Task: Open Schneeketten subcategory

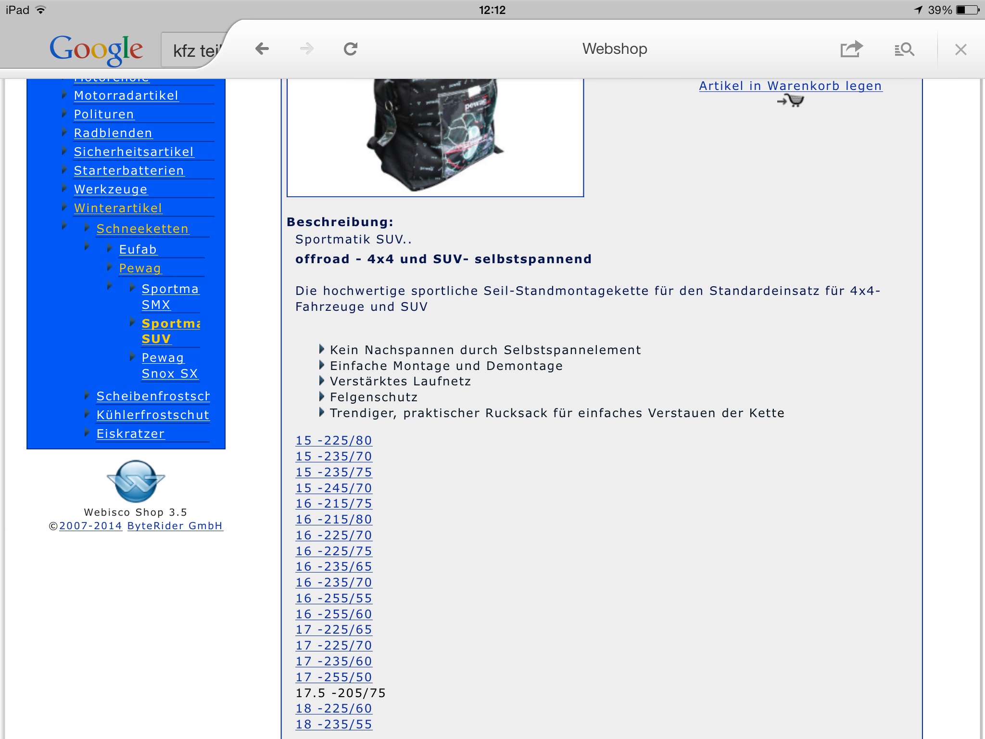Action: click(142, 229)
